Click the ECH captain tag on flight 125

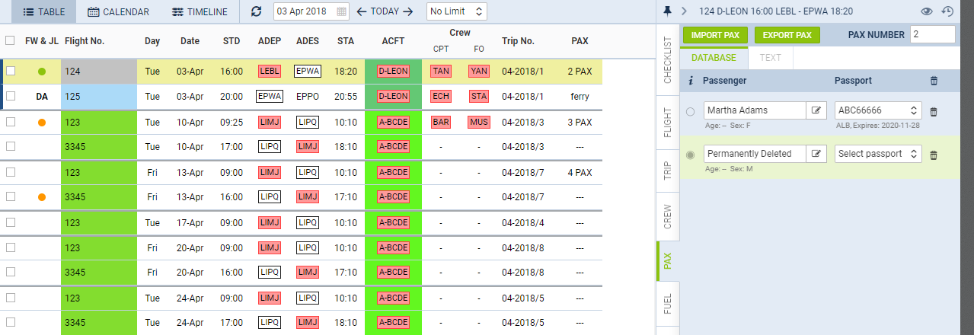[x=441, y=97]
